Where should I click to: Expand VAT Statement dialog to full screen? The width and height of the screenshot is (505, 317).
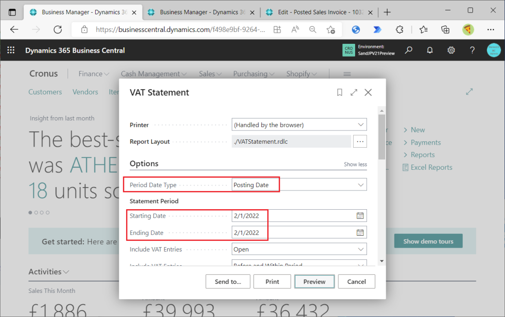pos(354,92)
